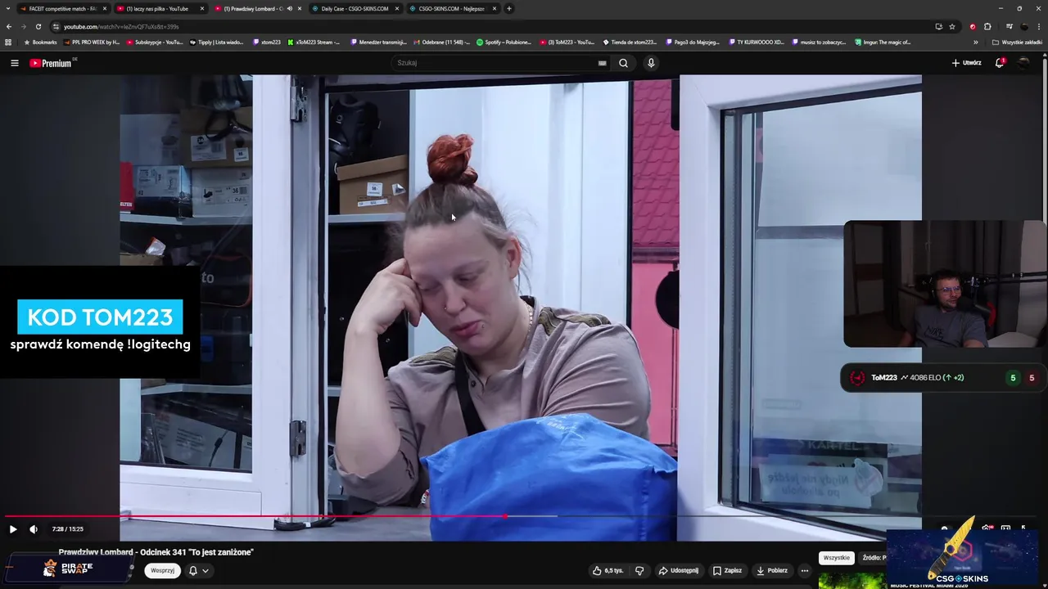Go to YouTube Premium home logo
The image size is (1048, 589).
tap(51, 63)
